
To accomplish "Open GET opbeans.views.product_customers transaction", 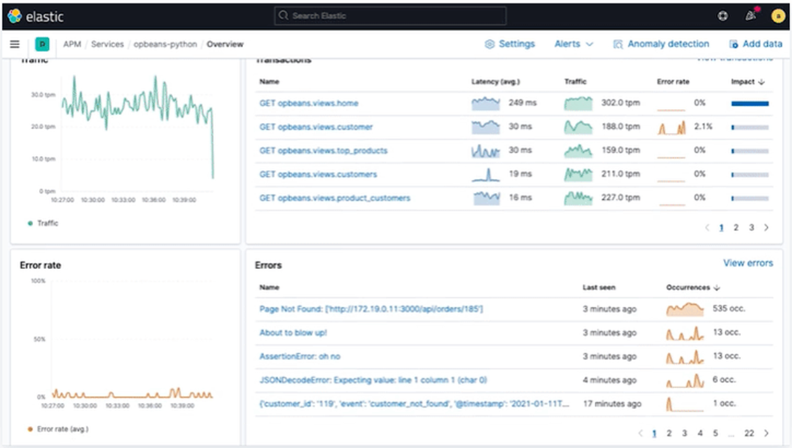I will tap(335, 198).
